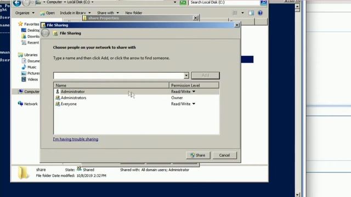Click the Downloads folder icon in sidebar
The height and width of the screenshot is (197, 351).
pyautogui.click(x=24, y=36)
